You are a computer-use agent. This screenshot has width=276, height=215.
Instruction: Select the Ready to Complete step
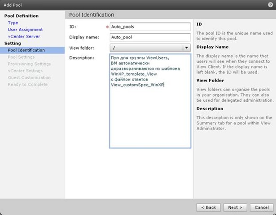28,84
